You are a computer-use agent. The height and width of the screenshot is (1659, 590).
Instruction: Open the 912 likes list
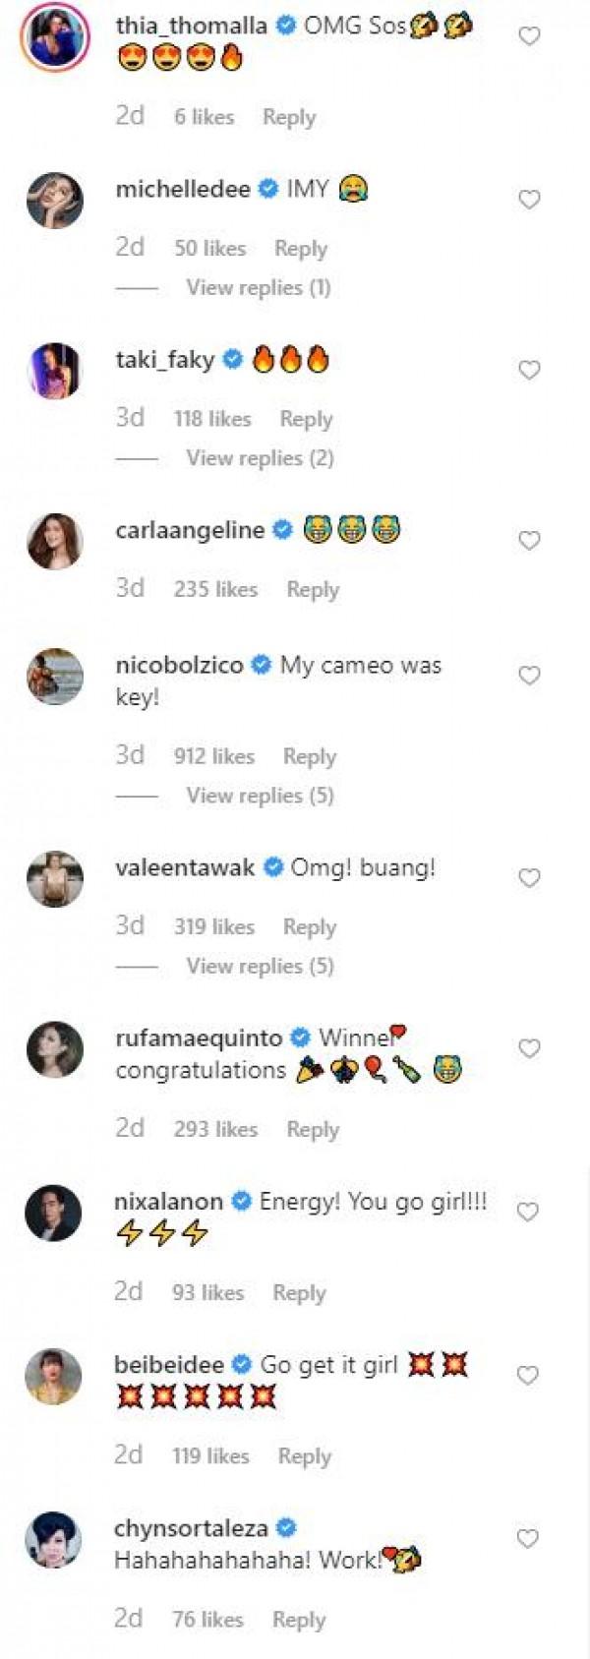tap(214, 756)
